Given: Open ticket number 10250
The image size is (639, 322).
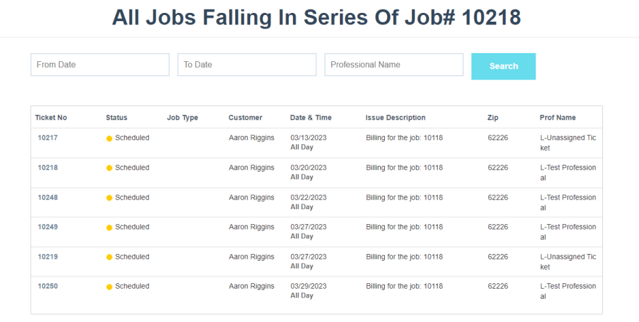Looking at the screenshot, I should click(x=48, y=286).
